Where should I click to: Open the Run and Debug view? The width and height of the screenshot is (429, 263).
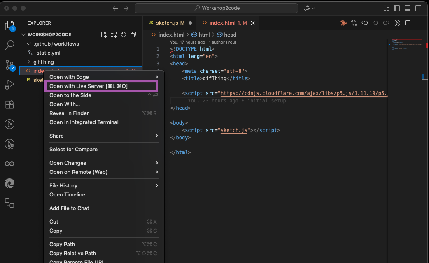(x=9, y=85)
